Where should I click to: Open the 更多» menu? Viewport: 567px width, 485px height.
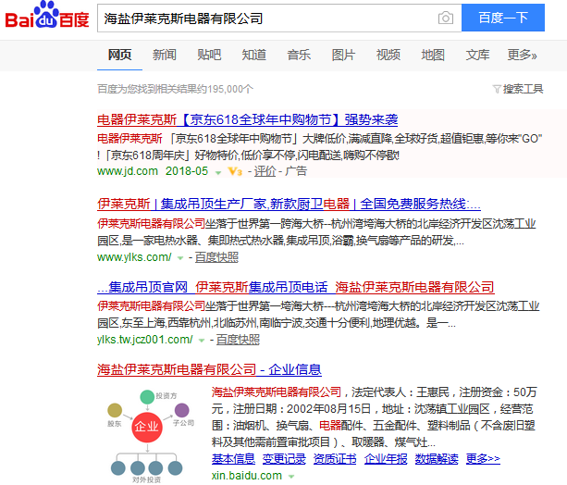pyautogui.click(x=522, y=55)
